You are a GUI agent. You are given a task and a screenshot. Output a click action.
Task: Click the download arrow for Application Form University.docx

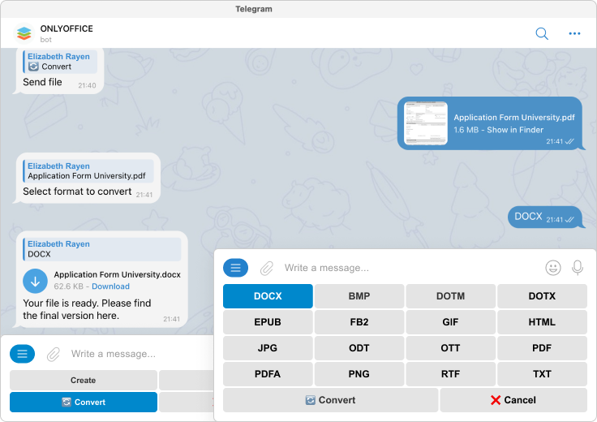[35, 281]
